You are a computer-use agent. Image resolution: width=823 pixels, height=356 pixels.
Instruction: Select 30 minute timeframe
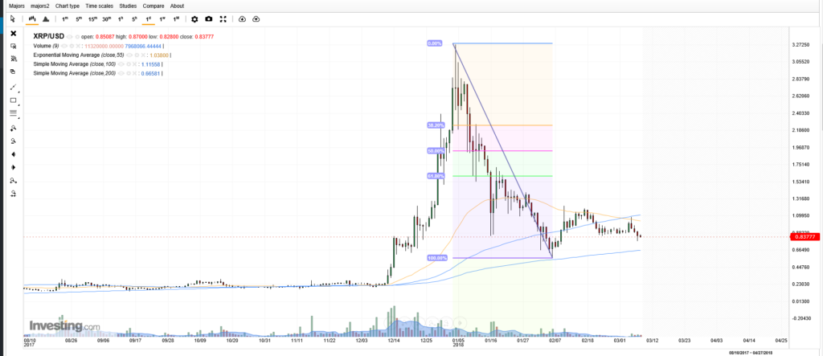(107, 19)
